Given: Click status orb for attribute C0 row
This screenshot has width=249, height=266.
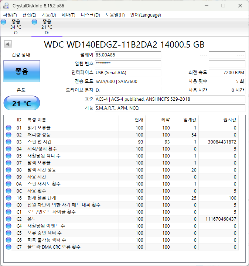Looking at the screenshot, I should [8, 205].
